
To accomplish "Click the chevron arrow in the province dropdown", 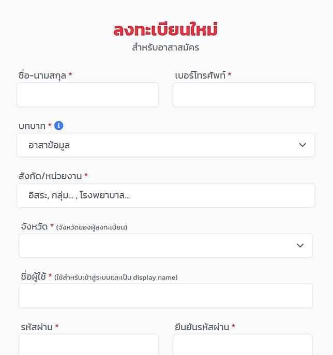I will click(300, 245).
